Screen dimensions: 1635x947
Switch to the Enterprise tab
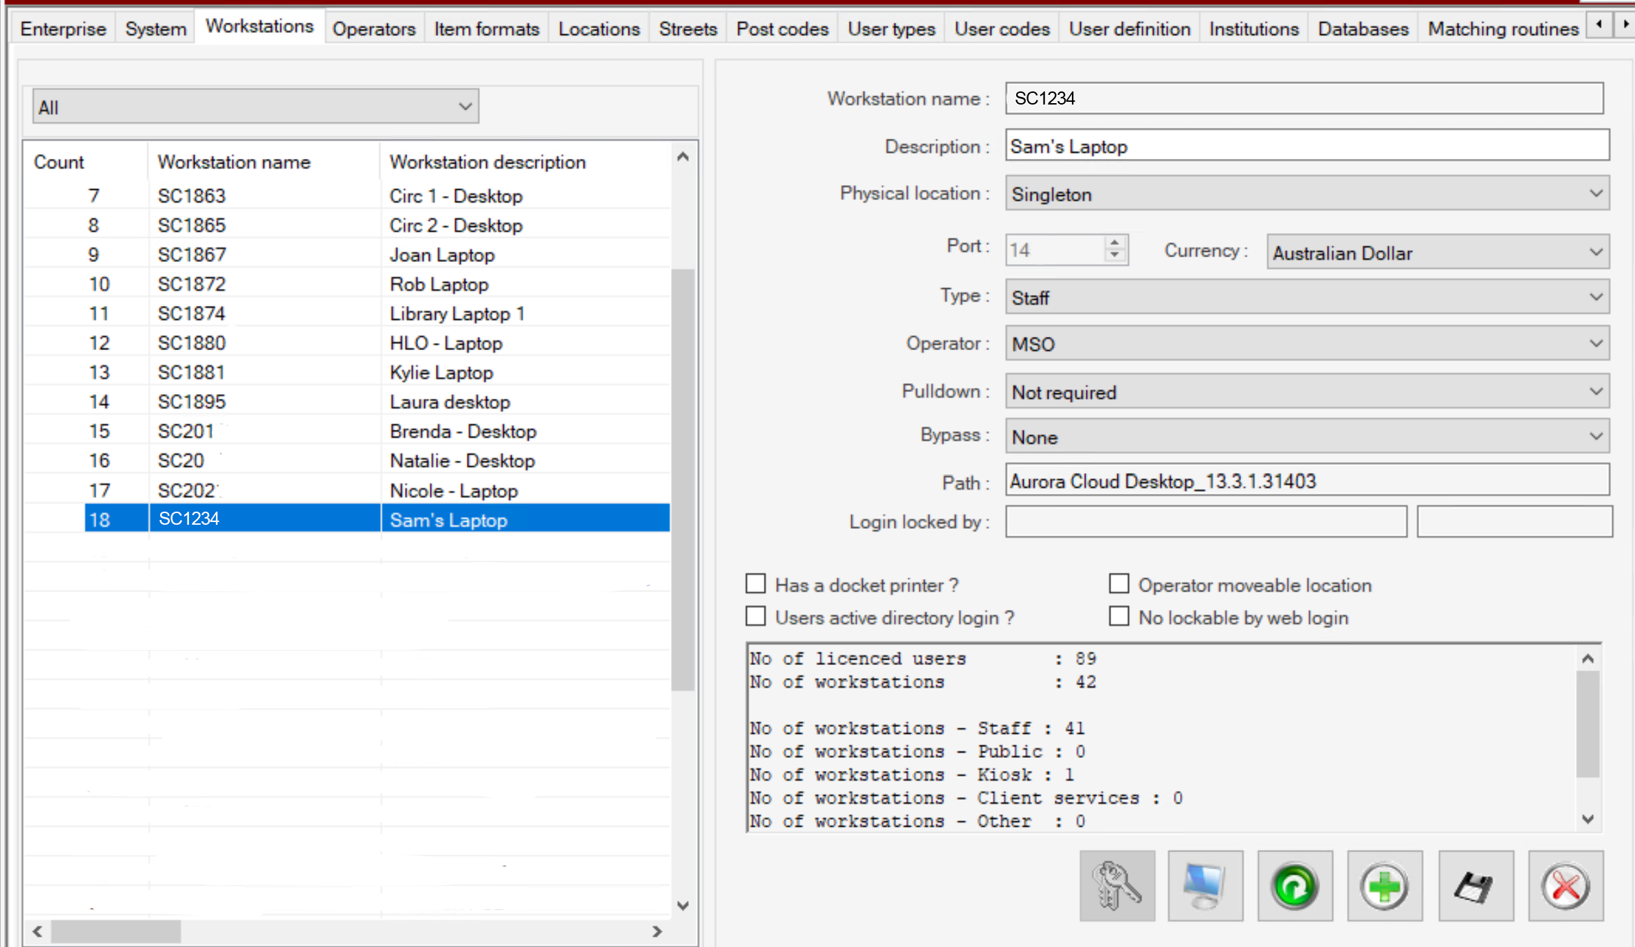click(63, 29)
